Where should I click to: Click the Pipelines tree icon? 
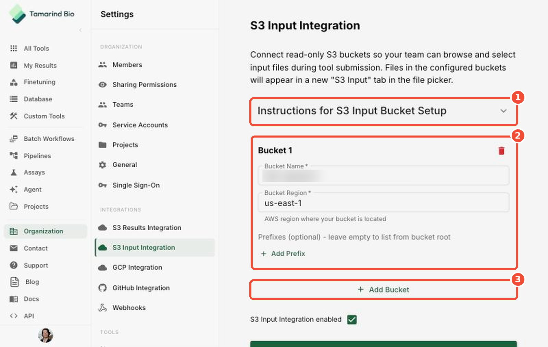(14, 156)
